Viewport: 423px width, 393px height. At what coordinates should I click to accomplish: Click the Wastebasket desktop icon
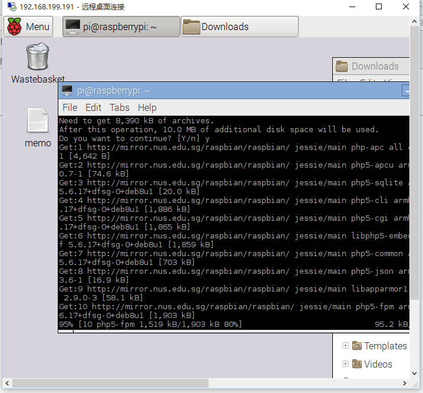(x=38, y=57)
